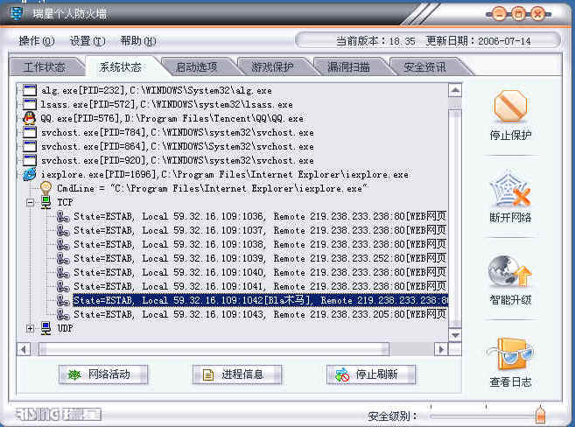Open the 设置(T) menu

click(x=88, y=40)
